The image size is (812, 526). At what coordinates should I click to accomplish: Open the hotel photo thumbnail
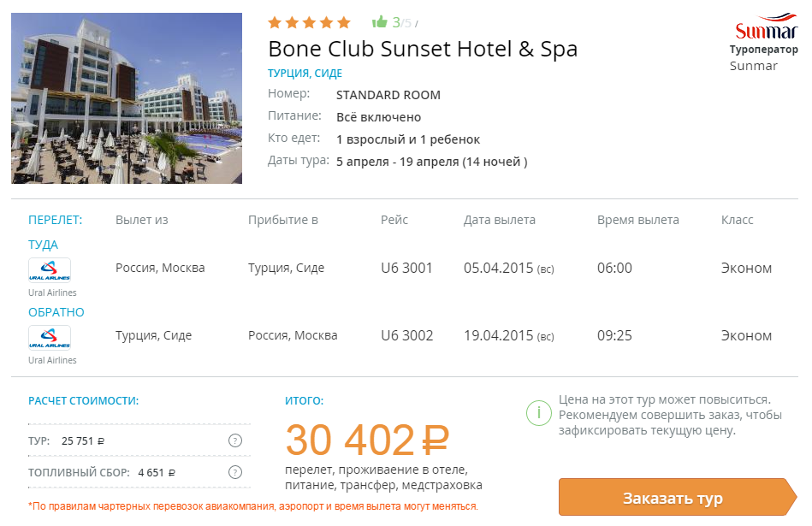tap(127, 98)
